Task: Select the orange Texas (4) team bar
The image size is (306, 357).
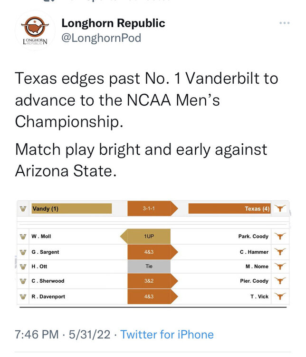Action: click(x=229, y=208)
